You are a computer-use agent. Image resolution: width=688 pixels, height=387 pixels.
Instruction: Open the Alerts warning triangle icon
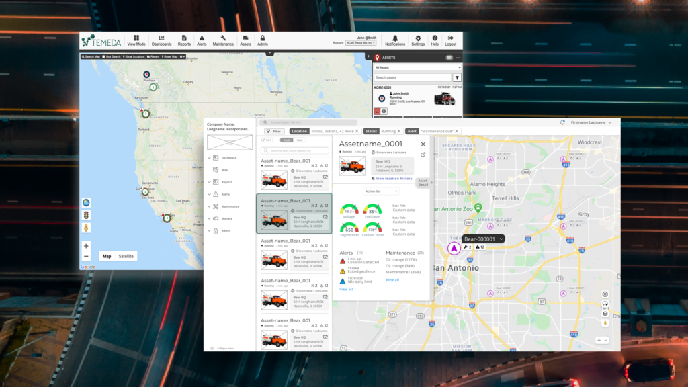202,39
